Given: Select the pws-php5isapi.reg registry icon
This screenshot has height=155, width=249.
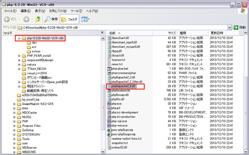Looking at the screenshot, I should [109, 134].
